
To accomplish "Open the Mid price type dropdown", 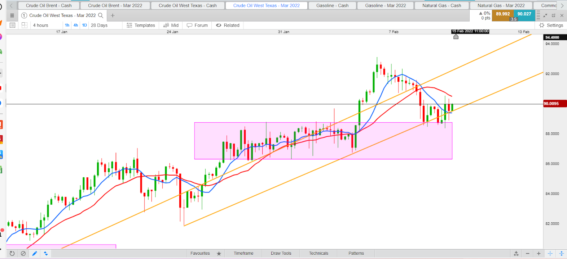I will pyautogui.click(x=171, y=25).
